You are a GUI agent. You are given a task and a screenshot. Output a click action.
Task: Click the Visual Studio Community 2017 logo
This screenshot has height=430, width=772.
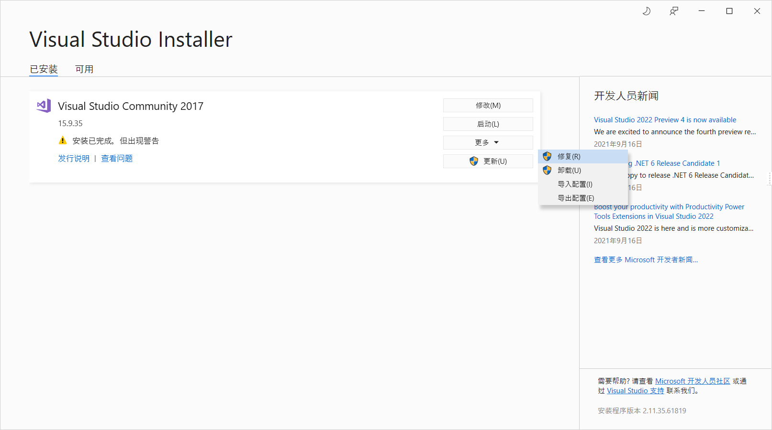click(x=44, y=106)
